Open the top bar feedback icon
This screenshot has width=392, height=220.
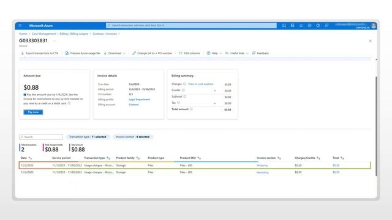pyautogui.click(x=326, y=26)
